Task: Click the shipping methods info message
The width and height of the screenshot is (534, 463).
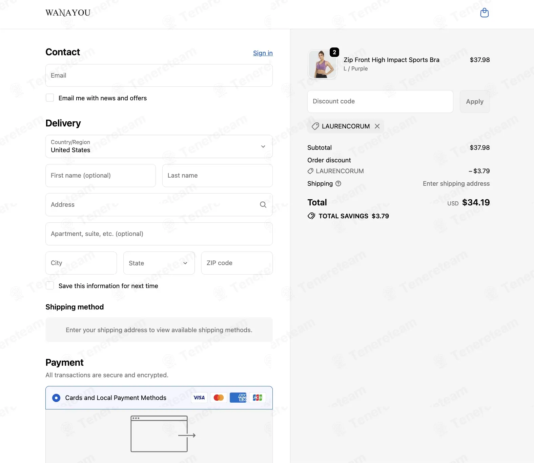Action: tap(159, 330)
